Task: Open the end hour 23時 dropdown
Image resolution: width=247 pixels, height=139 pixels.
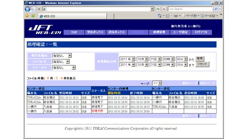Action: click(x=168, y=64)
